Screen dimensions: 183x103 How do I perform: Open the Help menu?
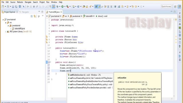(60, 2)
